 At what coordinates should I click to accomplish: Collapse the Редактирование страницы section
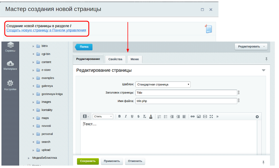pyautogui.click(x=263, y=70)
